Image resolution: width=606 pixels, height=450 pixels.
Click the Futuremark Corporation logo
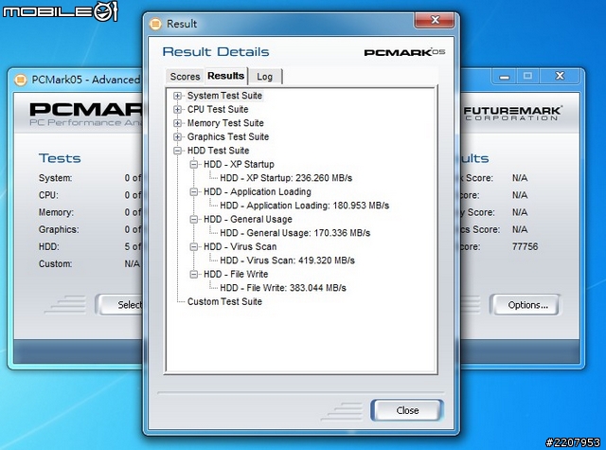click(x=513, y=114)
